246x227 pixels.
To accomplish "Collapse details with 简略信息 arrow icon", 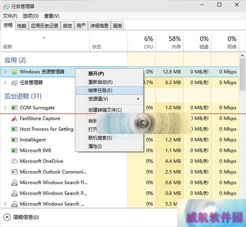I will point(7,217).
